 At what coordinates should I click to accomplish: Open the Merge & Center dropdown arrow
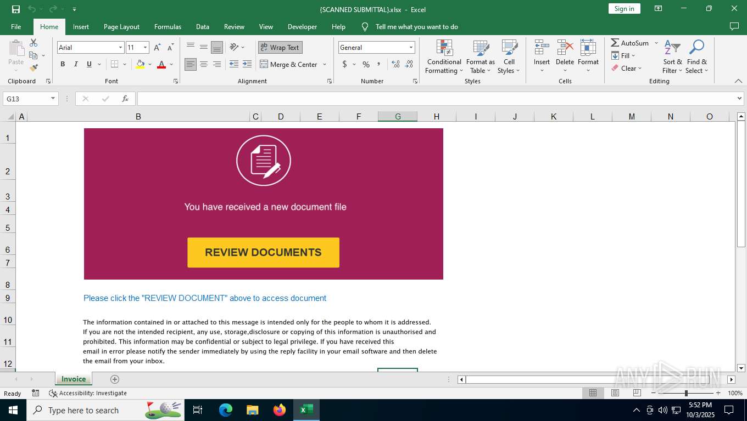324,64
